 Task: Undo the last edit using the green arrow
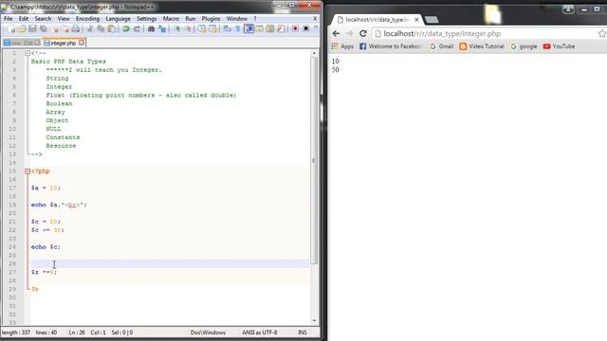click(x=126, y=28)
